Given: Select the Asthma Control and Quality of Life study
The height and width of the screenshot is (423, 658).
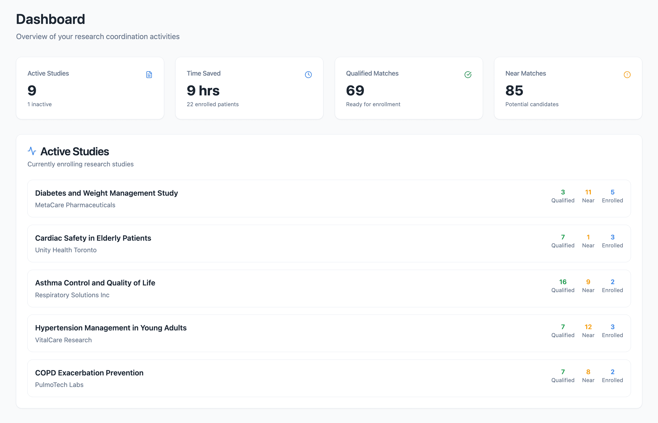Looking at the screenshot, I should point(95,283).
